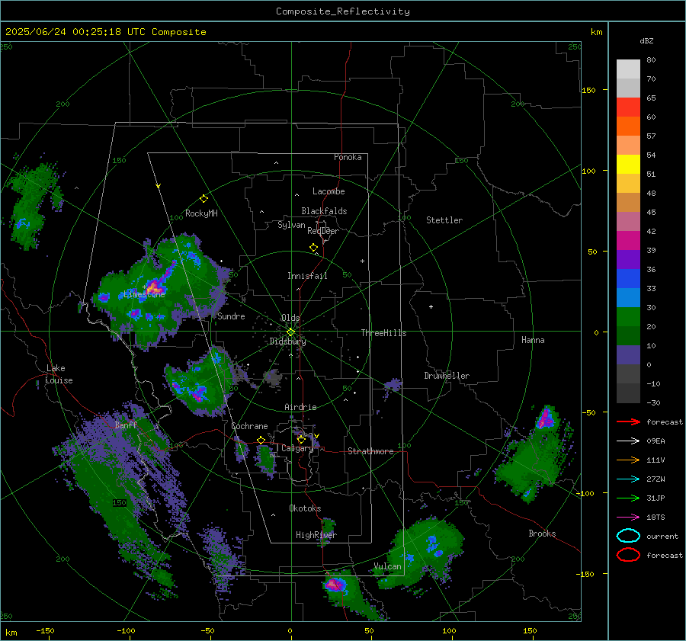Click the Okotoks town label
686x641 pixels.
coord(305,508)
